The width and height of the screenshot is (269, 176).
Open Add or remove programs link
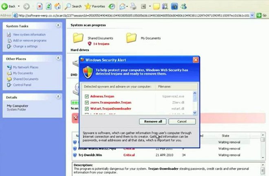[30, 40]
